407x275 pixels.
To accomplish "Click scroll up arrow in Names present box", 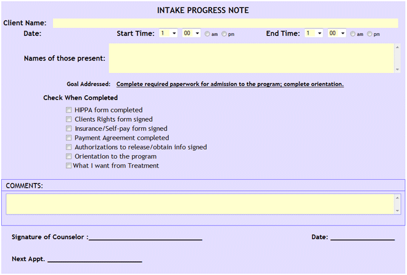I will [x=397, y=48].
